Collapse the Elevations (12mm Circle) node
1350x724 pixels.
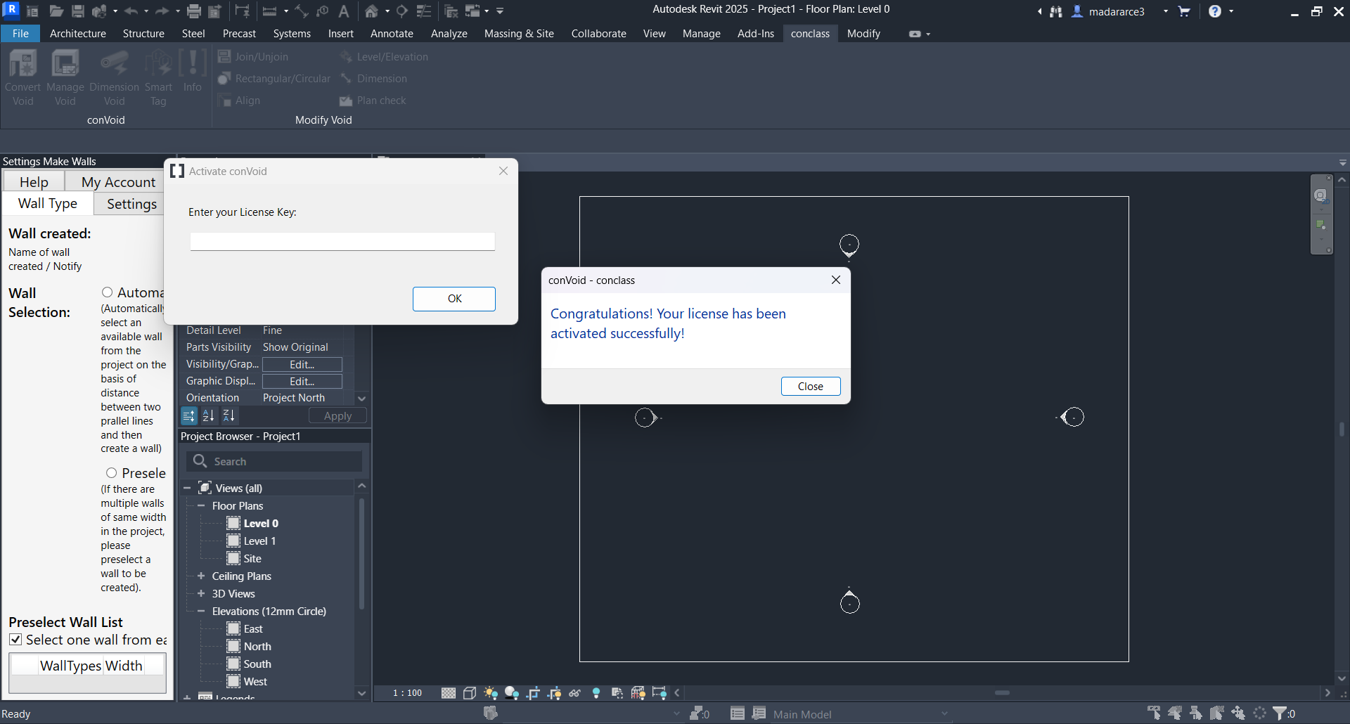pos(201,611)
